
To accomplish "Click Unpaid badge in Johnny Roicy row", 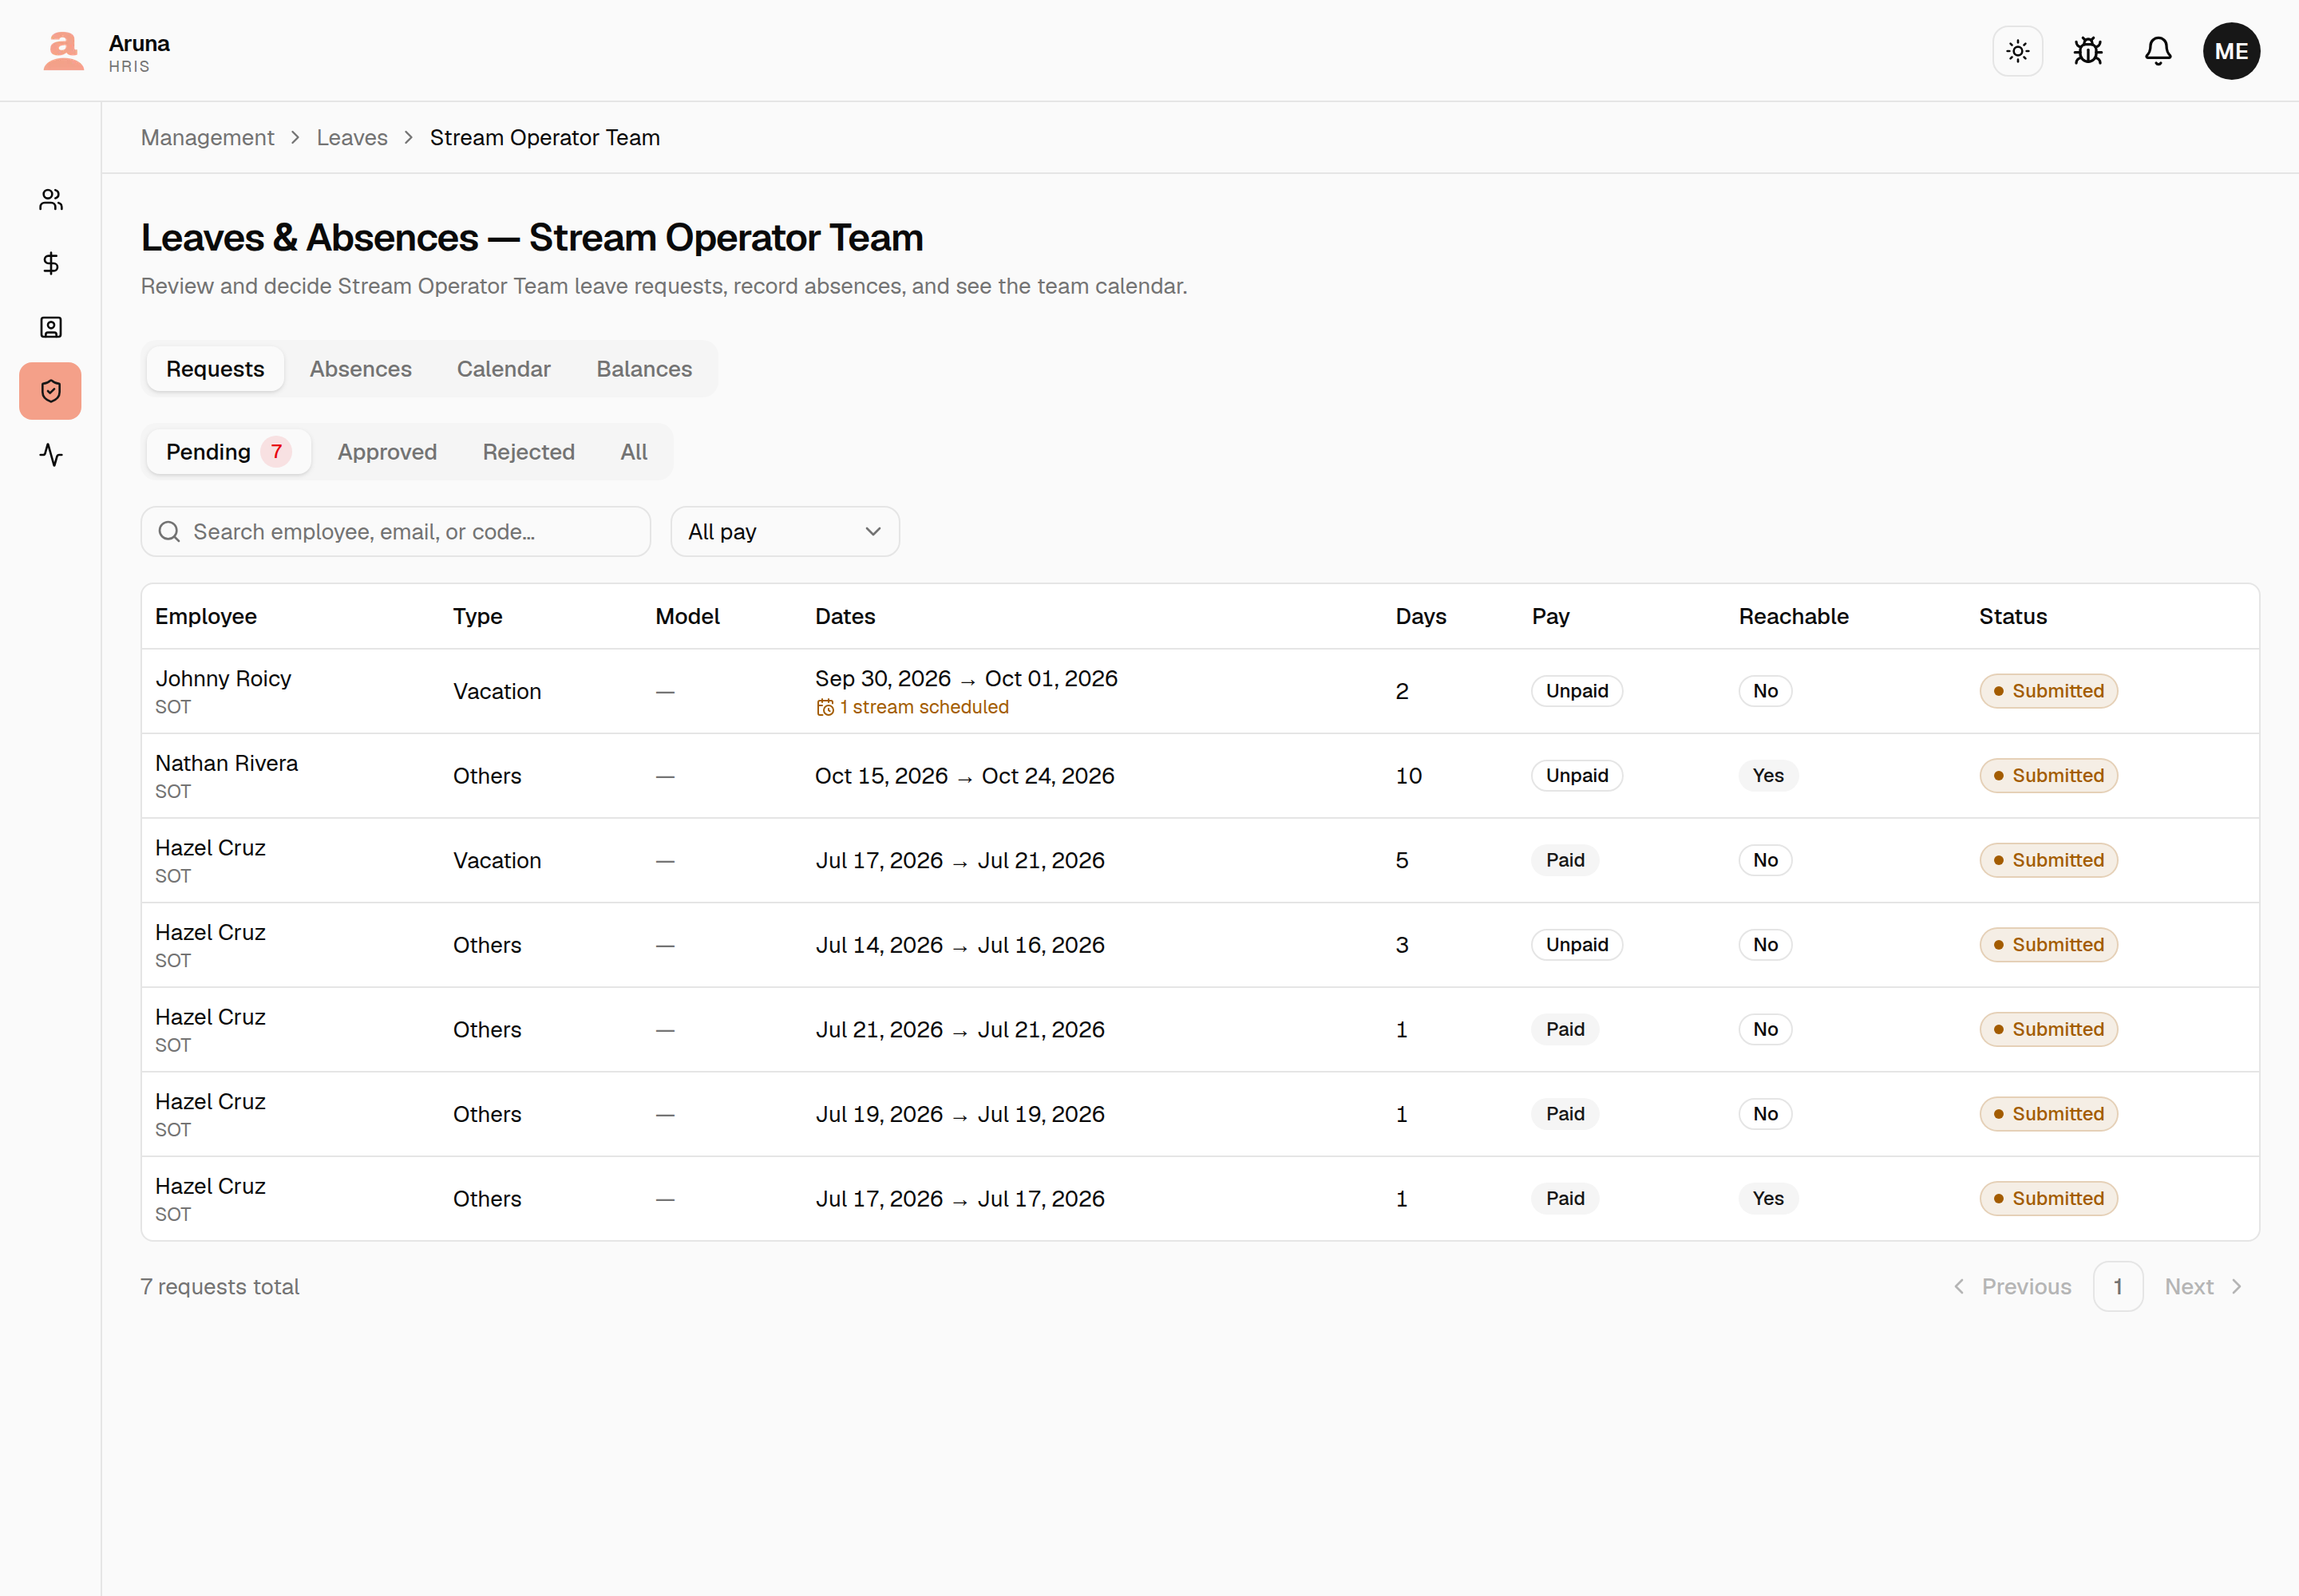I will [x=1577, y=691].
